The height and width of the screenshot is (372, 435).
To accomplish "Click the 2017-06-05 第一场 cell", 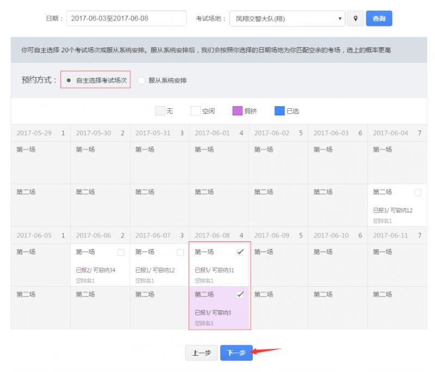I will (40, 265).
